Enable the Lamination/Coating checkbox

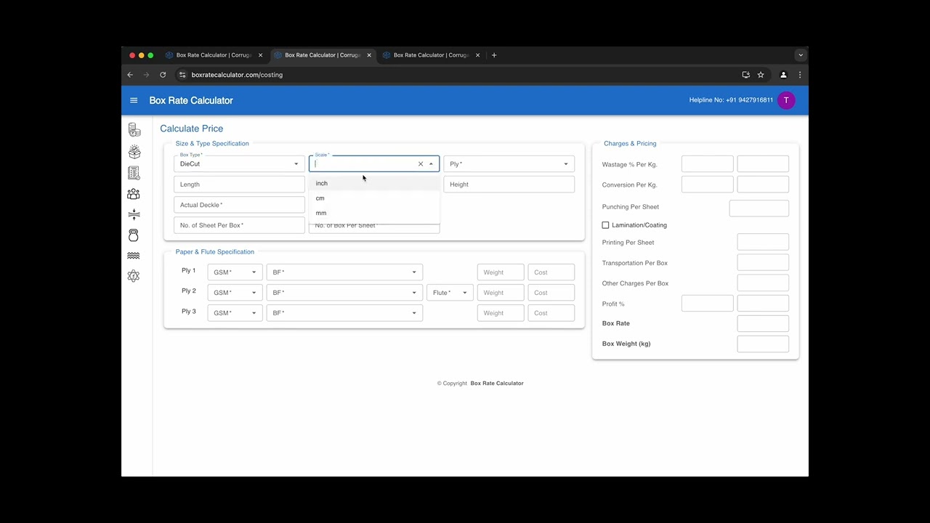[x=605, y=225]
